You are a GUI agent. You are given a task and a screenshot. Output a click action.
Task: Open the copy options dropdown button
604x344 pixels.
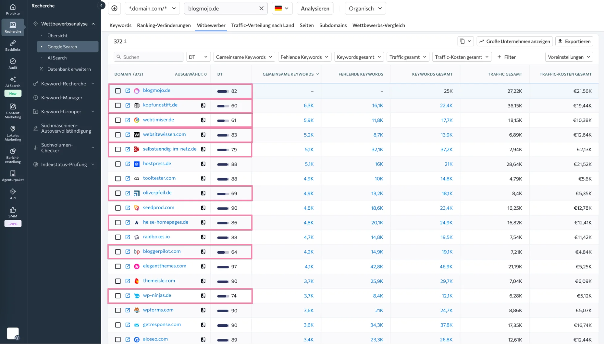click(465, 41)
